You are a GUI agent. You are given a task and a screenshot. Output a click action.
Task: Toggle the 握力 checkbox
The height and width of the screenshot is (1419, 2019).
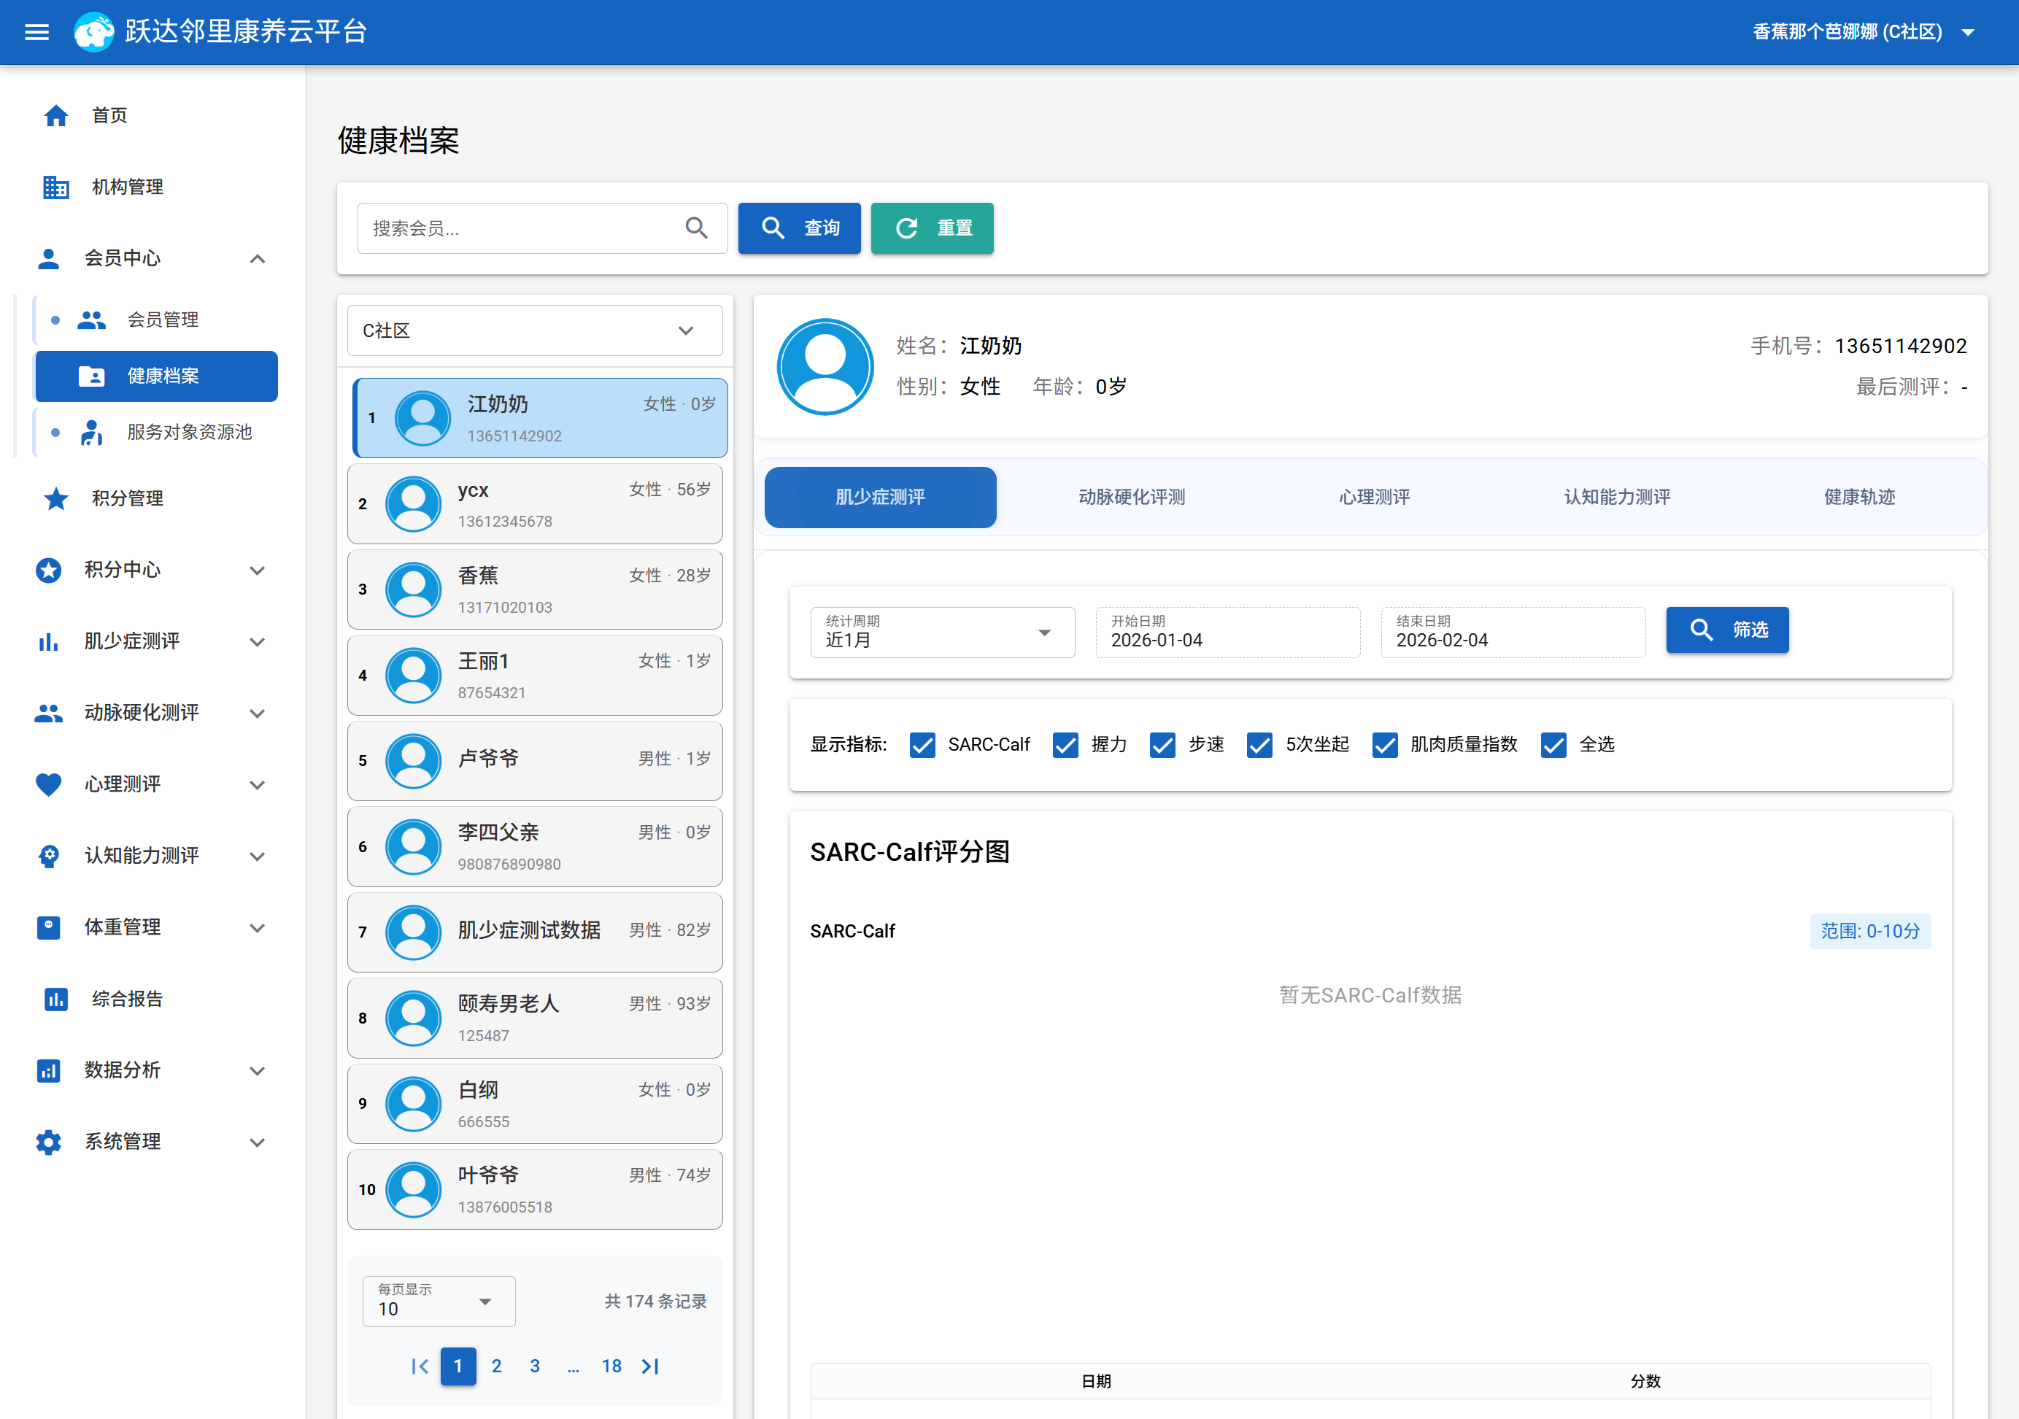tap(1066, 746)
